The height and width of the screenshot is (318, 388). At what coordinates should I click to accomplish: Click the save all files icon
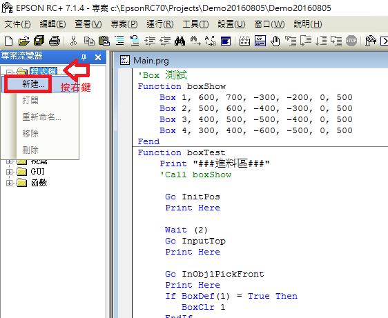[x=39, y=41]
